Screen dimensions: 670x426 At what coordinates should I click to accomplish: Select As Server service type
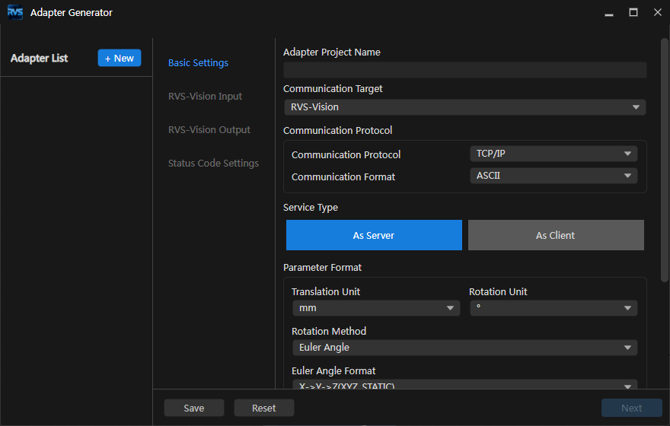[374, 235]
